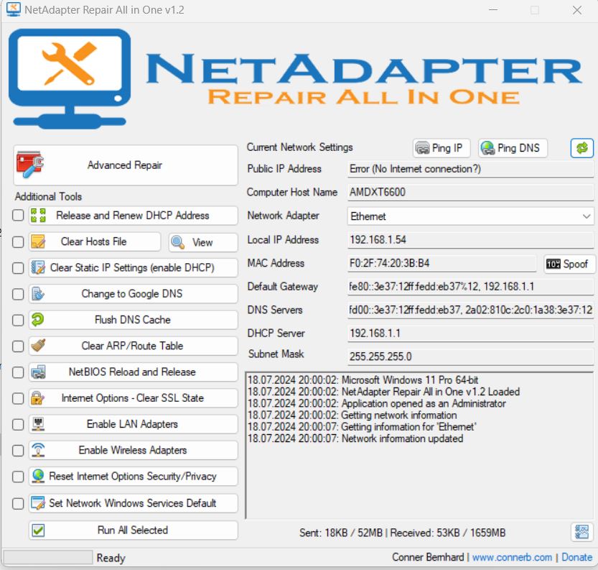Tick the Enable Wireless Adapters checkbox
The image size is (598, 570).
click(18, 451)
